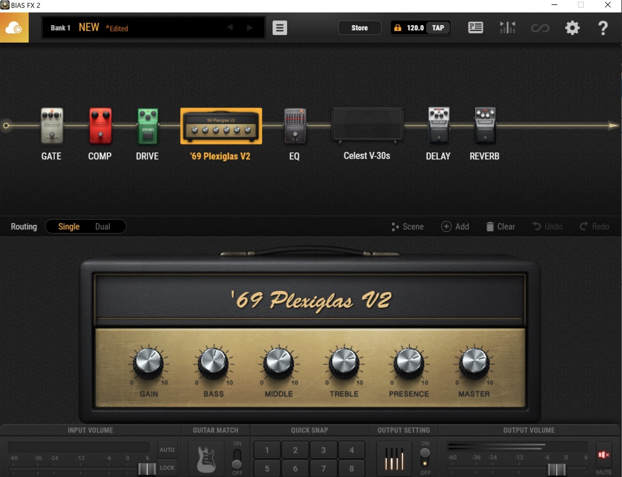
Task: Click the Bank 1 label
Action: pyautogui.click(x=60, y=28)
